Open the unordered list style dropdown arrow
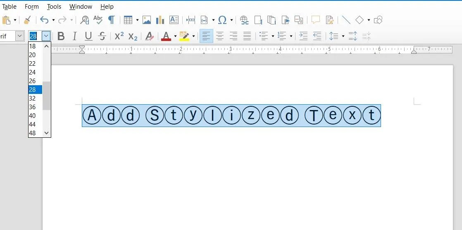Viewport: 462px width, 230px height. (273, 36)
